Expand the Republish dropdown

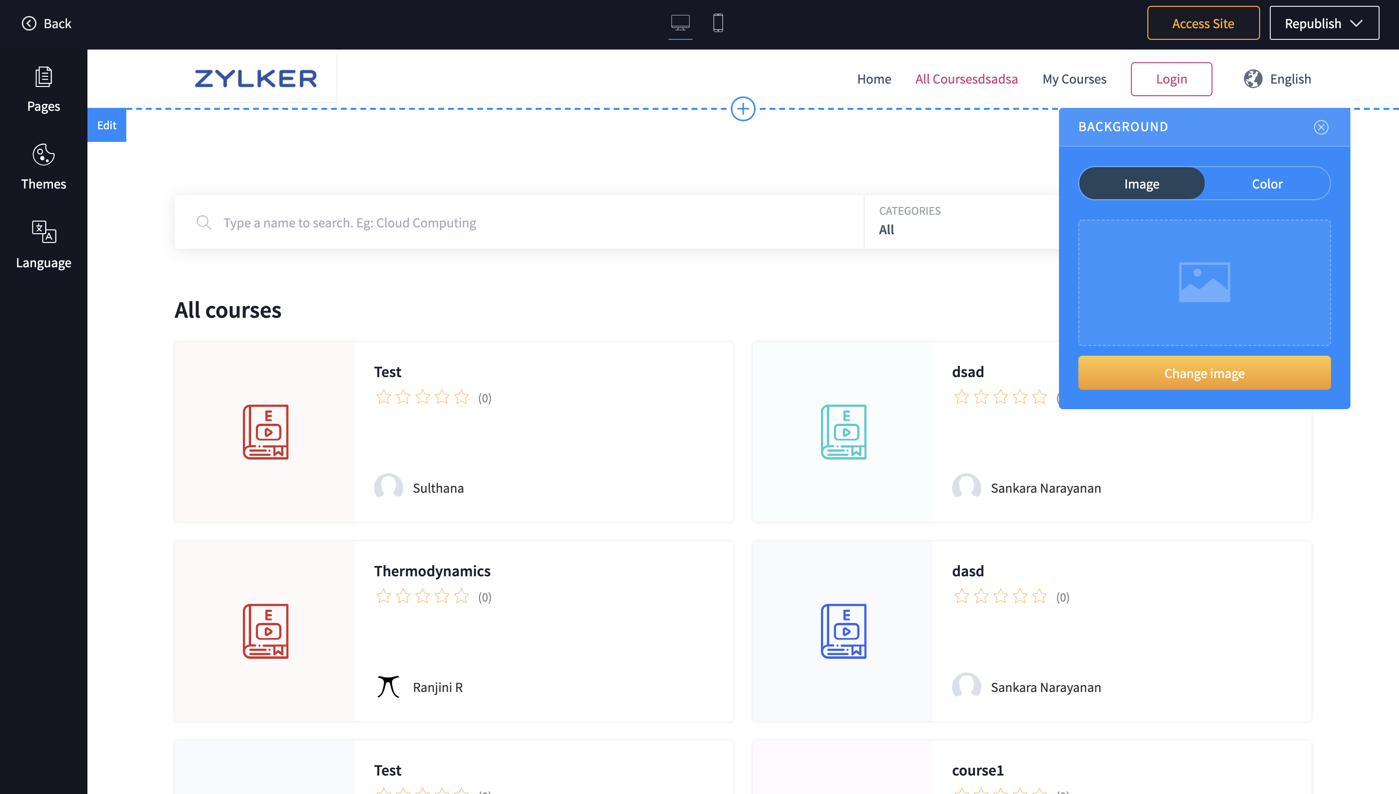click(1356, 23)
